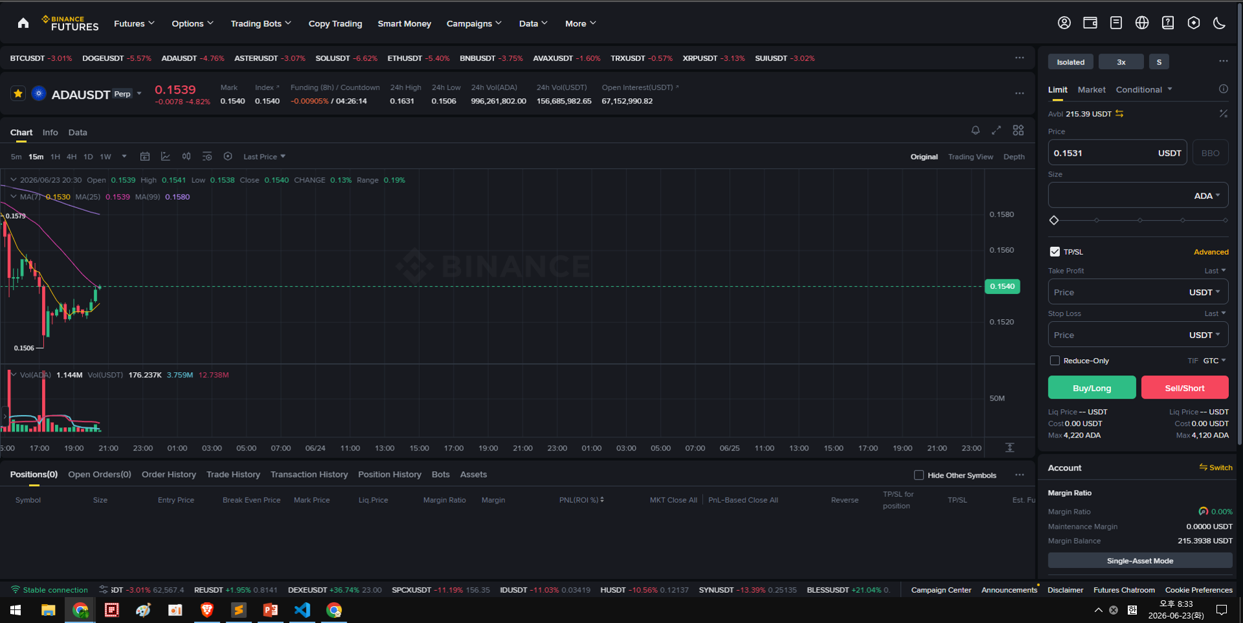The height and width of the screenshot is (623, 1243).
Task: Click the transfer arrows beside available balance
Action: point(1119,114)
